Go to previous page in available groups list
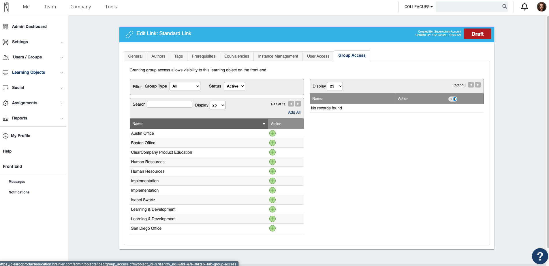This screenshot has width=549, height=266. (x=291, y=104)
